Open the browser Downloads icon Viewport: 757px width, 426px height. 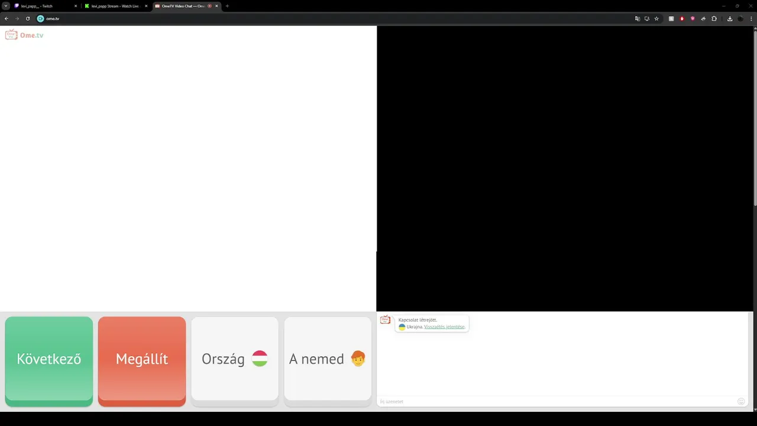730,18
